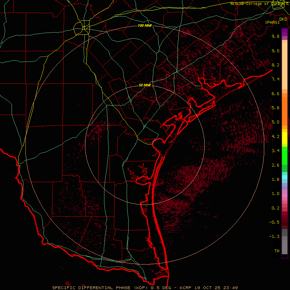Click the DKD label near top right
Screen dimensions: 290x290
pyautogui.click(x=283, y=19)
